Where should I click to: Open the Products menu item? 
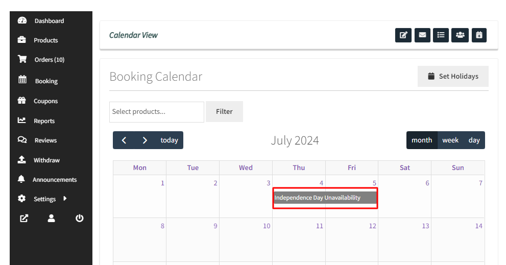46,40
